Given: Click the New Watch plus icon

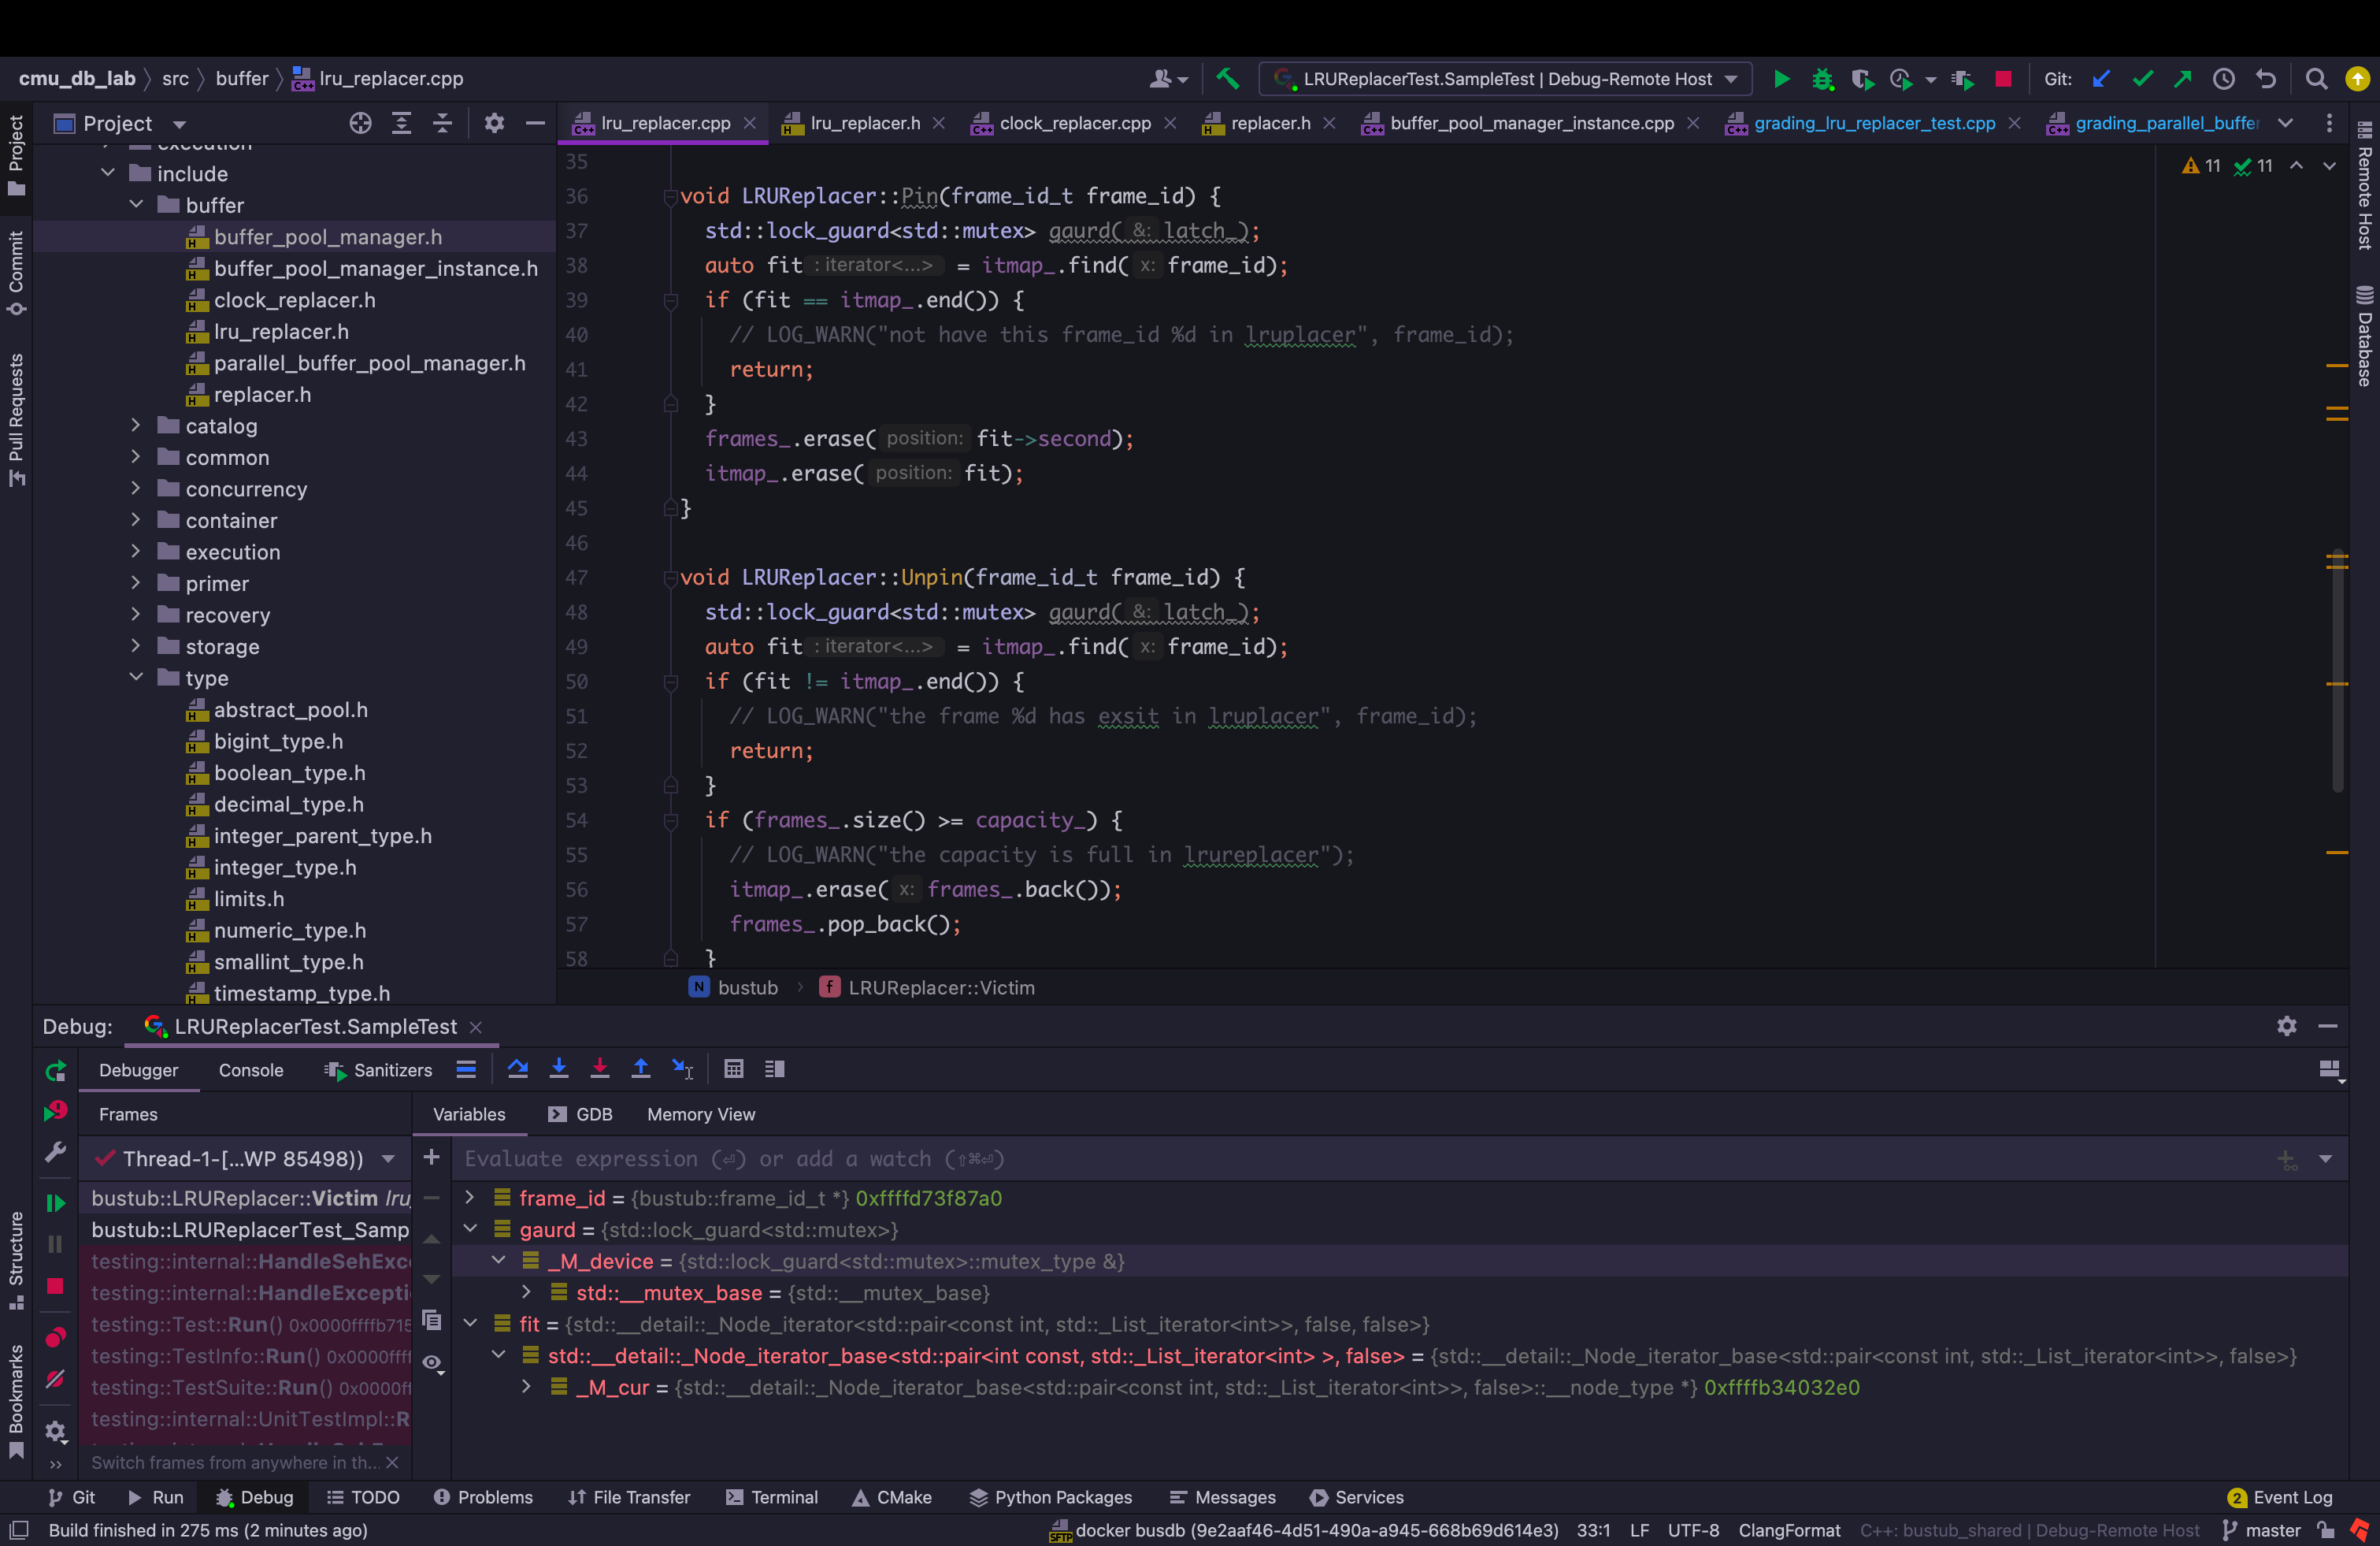Looking at the screenshot, I should click(431, 1157).
